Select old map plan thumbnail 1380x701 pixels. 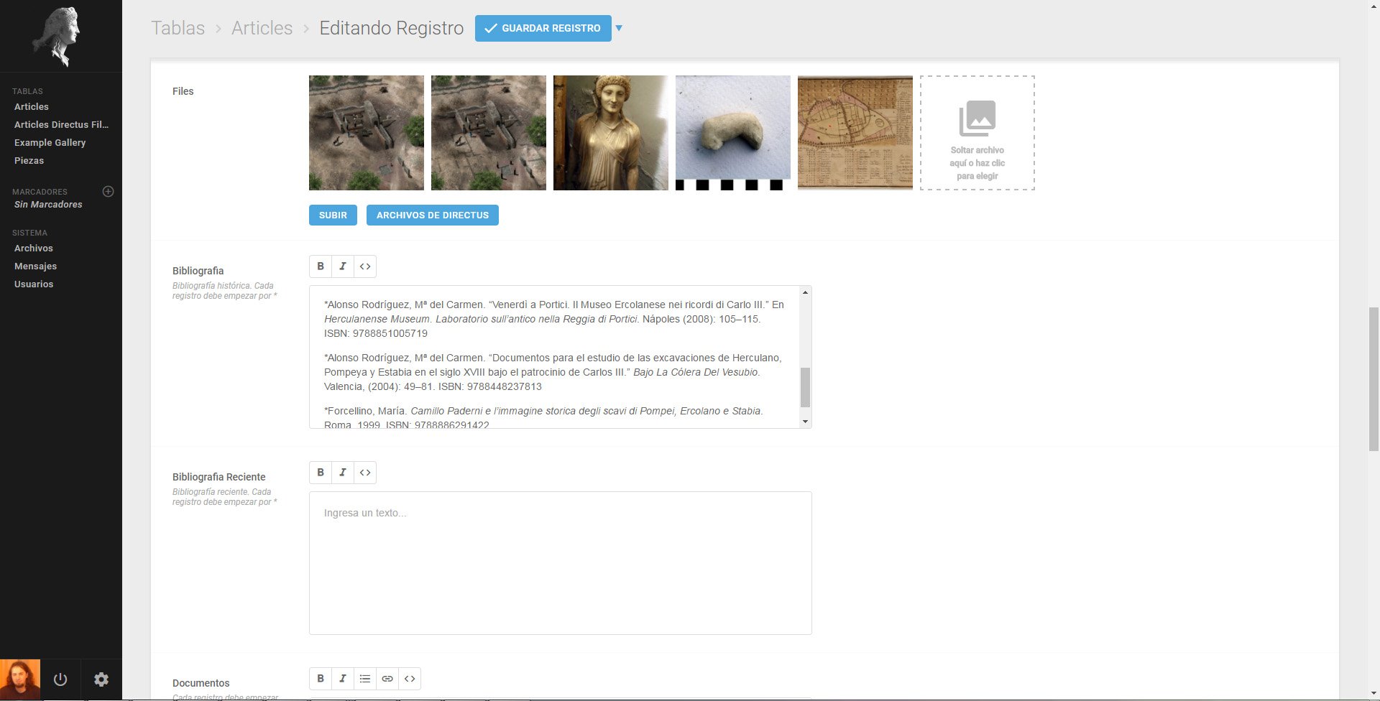click(855, 133)
